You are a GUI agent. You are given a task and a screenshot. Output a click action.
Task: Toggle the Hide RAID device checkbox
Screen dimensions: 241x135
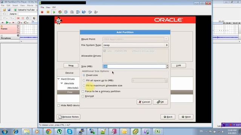(59, 105)
